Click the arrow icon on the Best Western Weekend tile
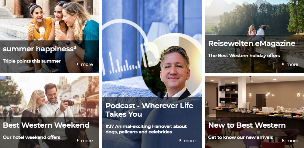The image size is (304, 148). tap(78, 140)
